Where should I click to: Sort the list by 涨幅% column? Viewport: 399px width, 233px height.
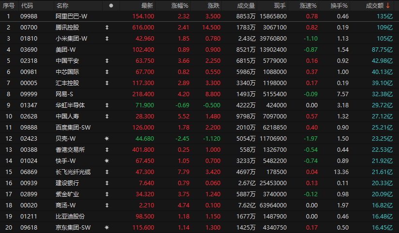point(180,5)
